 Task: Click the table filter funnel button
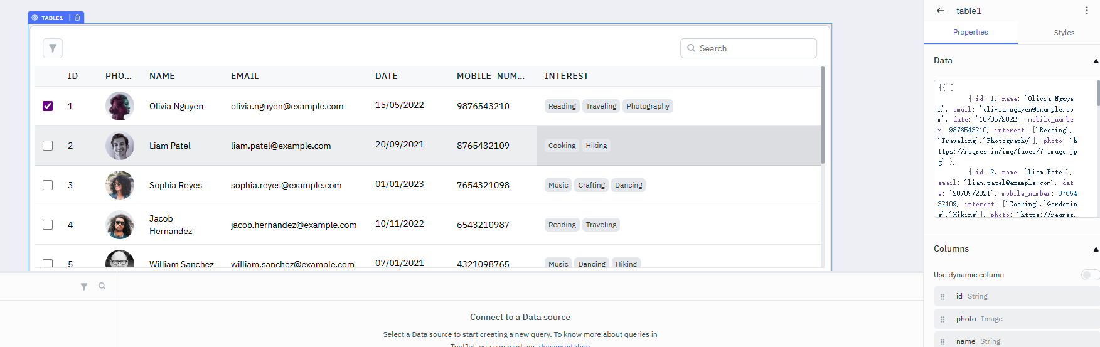pos(53,48)
